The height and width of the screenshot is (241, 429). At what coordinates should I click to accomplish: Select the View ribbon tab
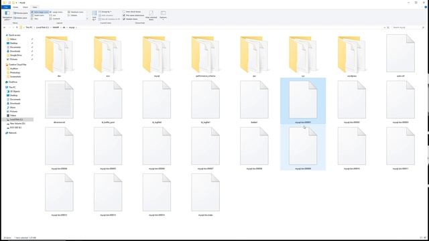(x=34, y=7)
